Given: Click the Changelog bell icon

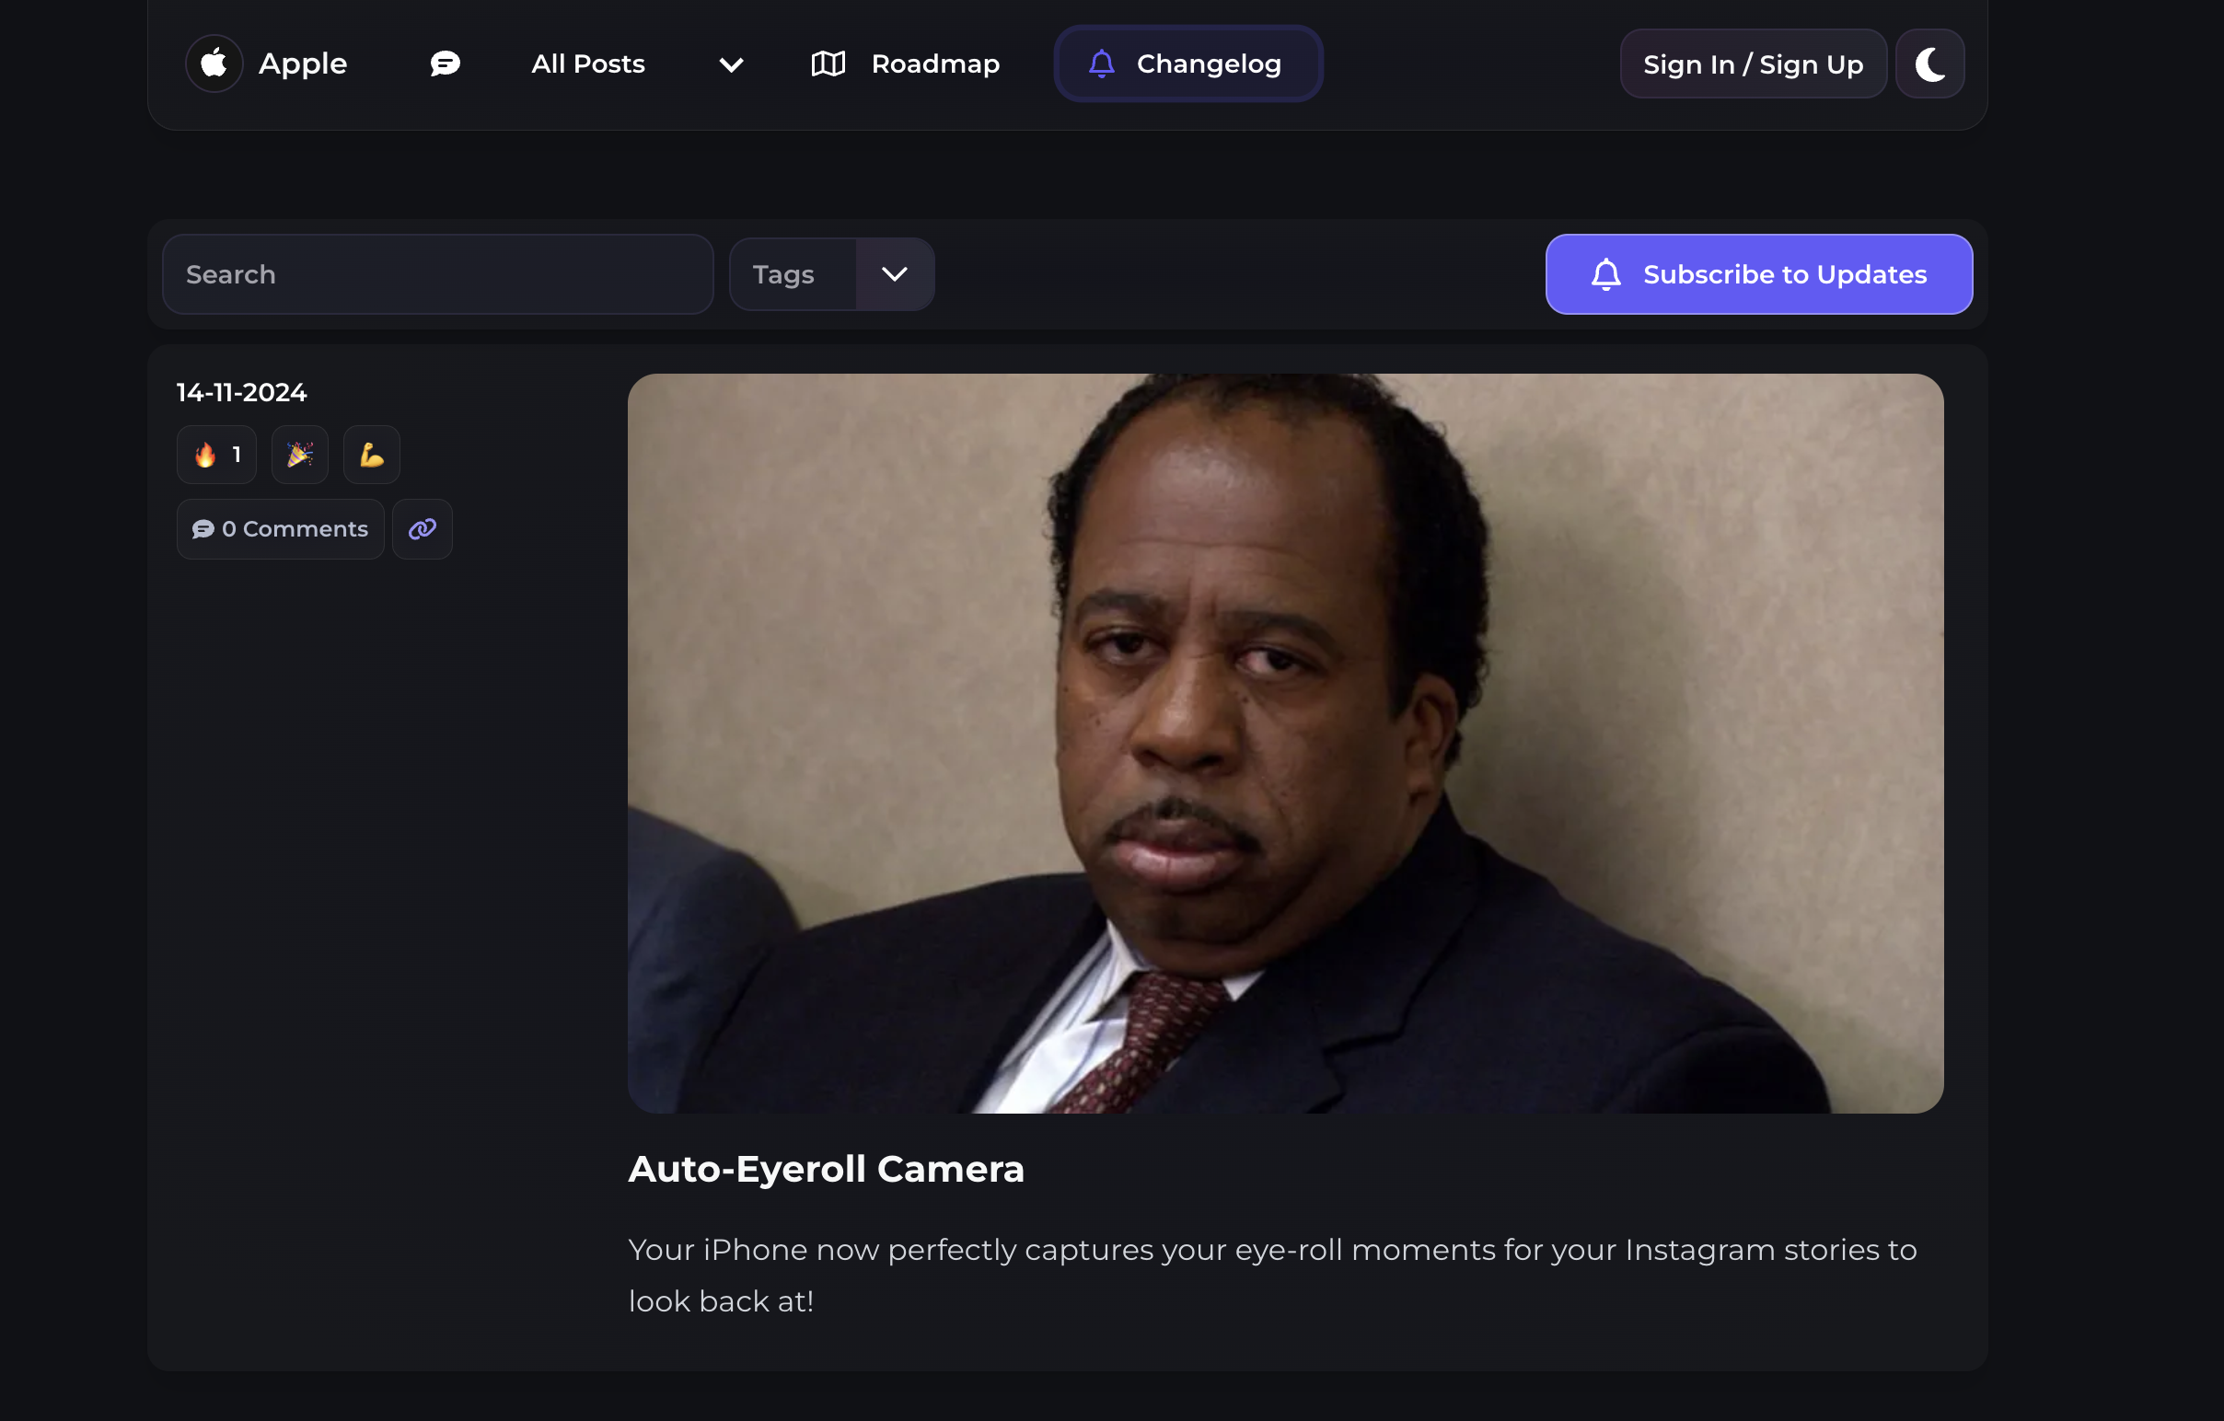Looking at the screenshot, I should (x=1101, y=64).
